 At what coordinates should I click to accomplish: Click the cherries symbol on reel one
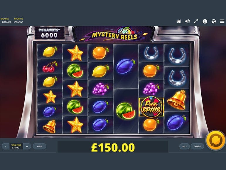[50, 67]
